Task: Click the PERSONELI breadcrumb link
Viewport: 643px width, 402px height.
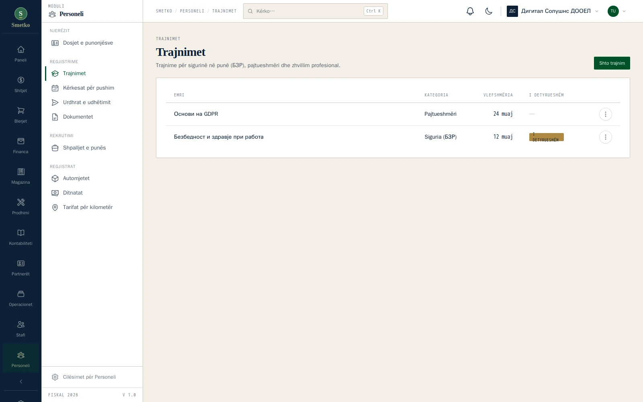Action: point(192,11)
